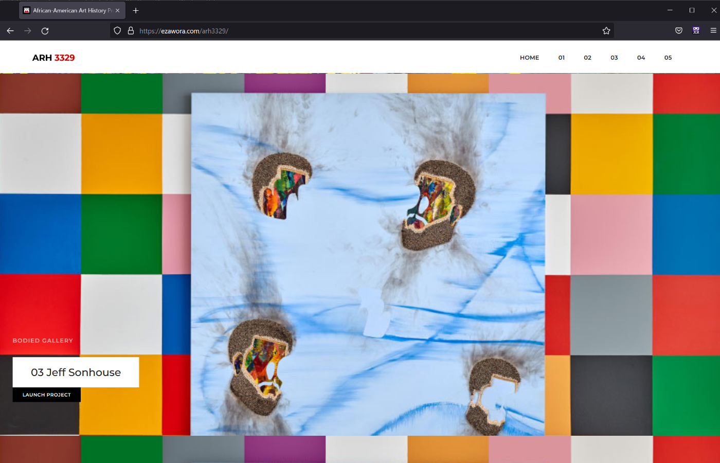Focus the URL address bar field

(x=360, y=31)
